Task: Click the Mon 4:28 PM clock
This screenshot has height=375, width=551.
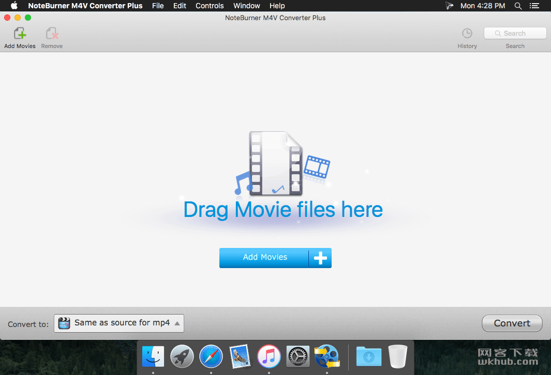Action: (483, 6)
